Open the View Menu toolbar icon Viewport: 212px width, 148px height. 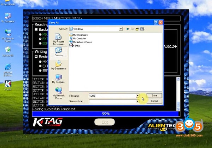click(143, 29)
